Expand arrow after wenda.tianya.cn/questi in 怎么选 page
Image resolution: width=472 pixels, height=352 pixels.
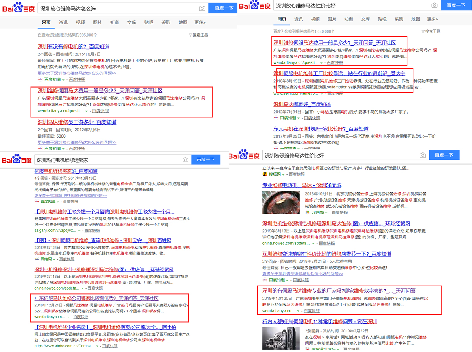(87, 111)
